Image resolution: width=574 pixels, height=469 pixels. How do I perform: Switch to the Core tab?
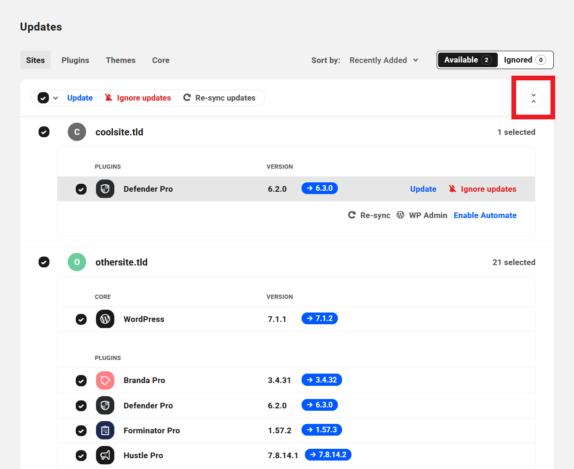click(x=160, y=60)
